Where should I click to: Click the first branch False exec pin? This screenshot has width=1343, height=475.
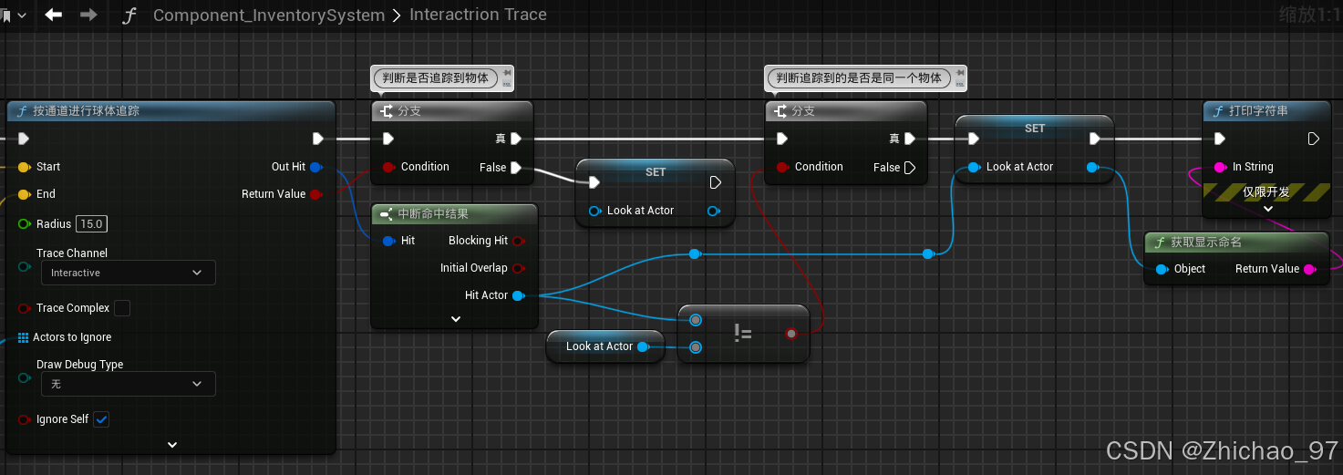pyautogui.click(x=516, y=167)
